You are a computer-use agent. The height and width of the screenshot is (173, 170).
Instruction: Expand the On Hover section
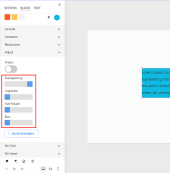click(32, 154)
